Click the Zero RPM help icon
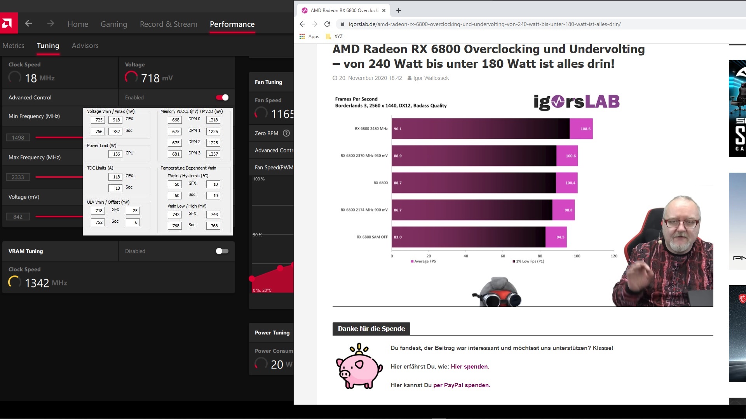The image size is (746, 419). click(x=286, y=133)
